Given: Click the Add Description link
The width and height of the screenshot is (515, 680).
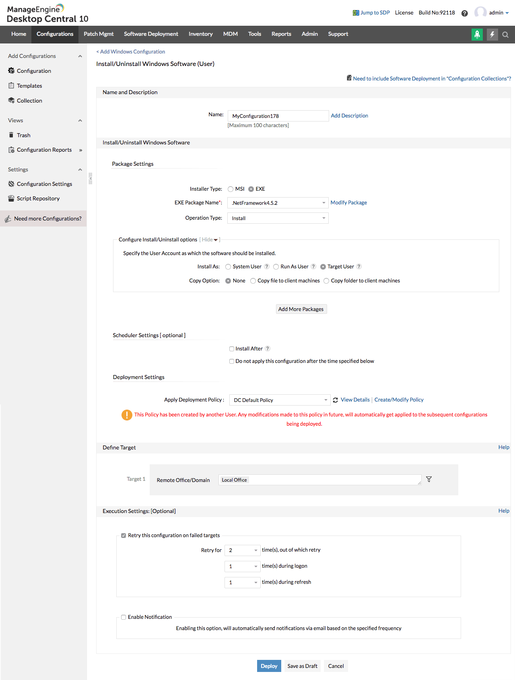Looking at the screenshot, I should tap(350, 115).
